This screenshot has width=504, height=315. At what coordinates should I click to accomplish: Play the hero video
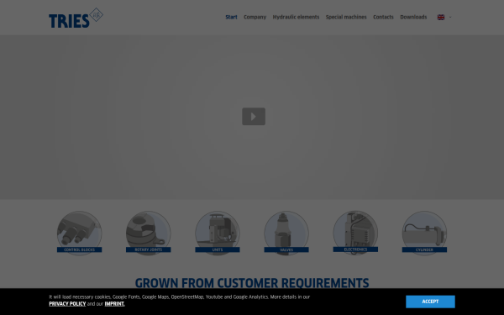[254, 117]
